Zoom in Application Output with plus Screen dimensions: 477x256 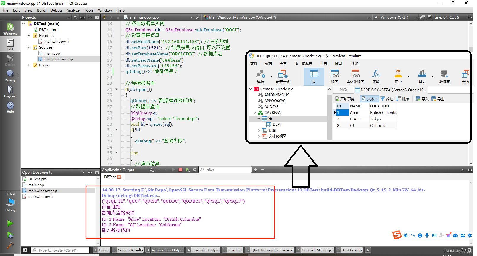[x=255, y=170]
